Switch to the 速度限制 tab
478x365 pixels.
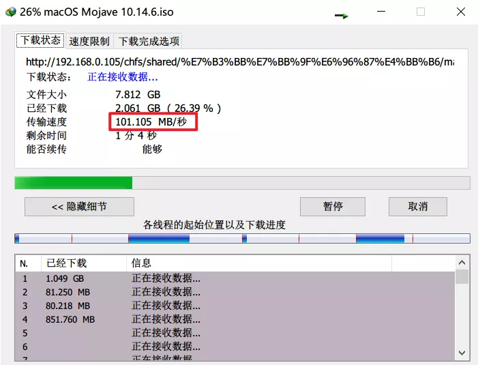(89, 41)
